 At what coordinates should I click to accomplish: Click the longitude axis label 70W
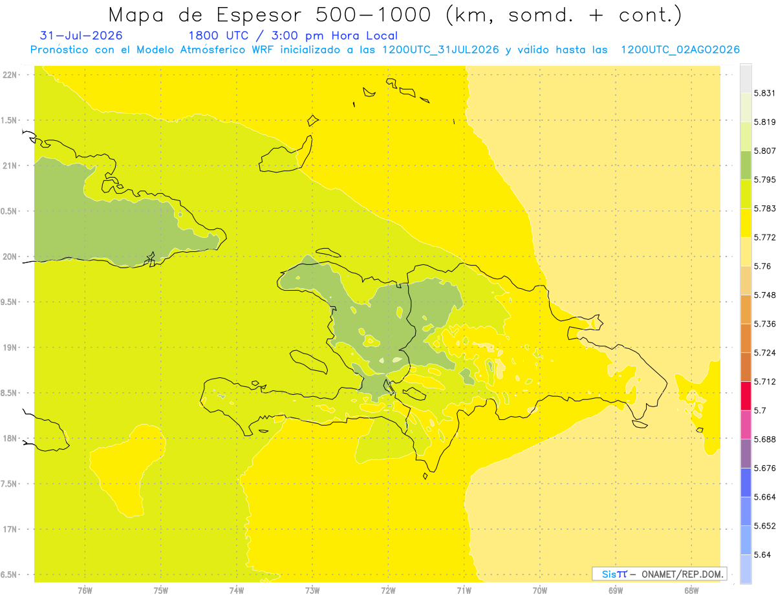539,590
